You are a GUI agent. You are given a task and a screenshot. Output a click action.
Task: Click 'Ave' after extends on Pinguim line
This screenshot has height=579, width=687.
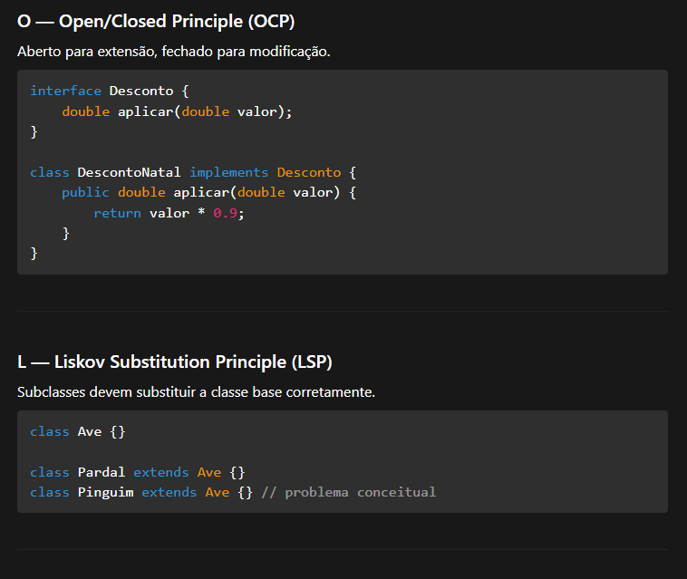click(x=217, y=492)
